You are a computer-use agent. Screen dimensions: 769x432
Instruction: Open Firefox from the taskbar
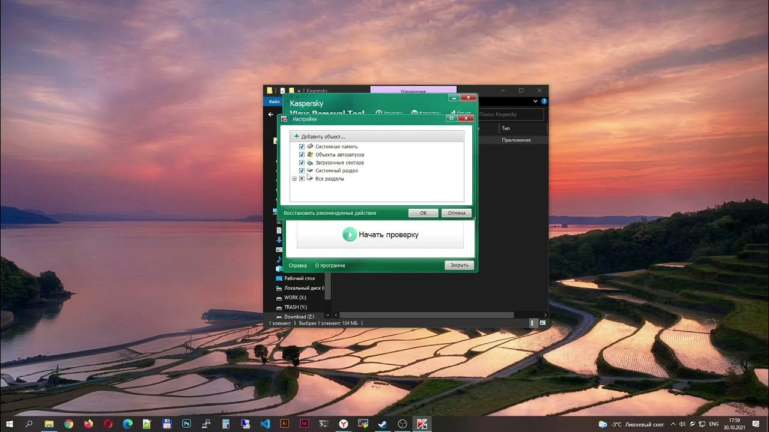point(88,424)
